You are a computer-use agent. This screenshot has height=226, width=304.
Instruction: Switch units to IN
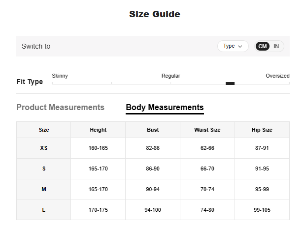276,46
